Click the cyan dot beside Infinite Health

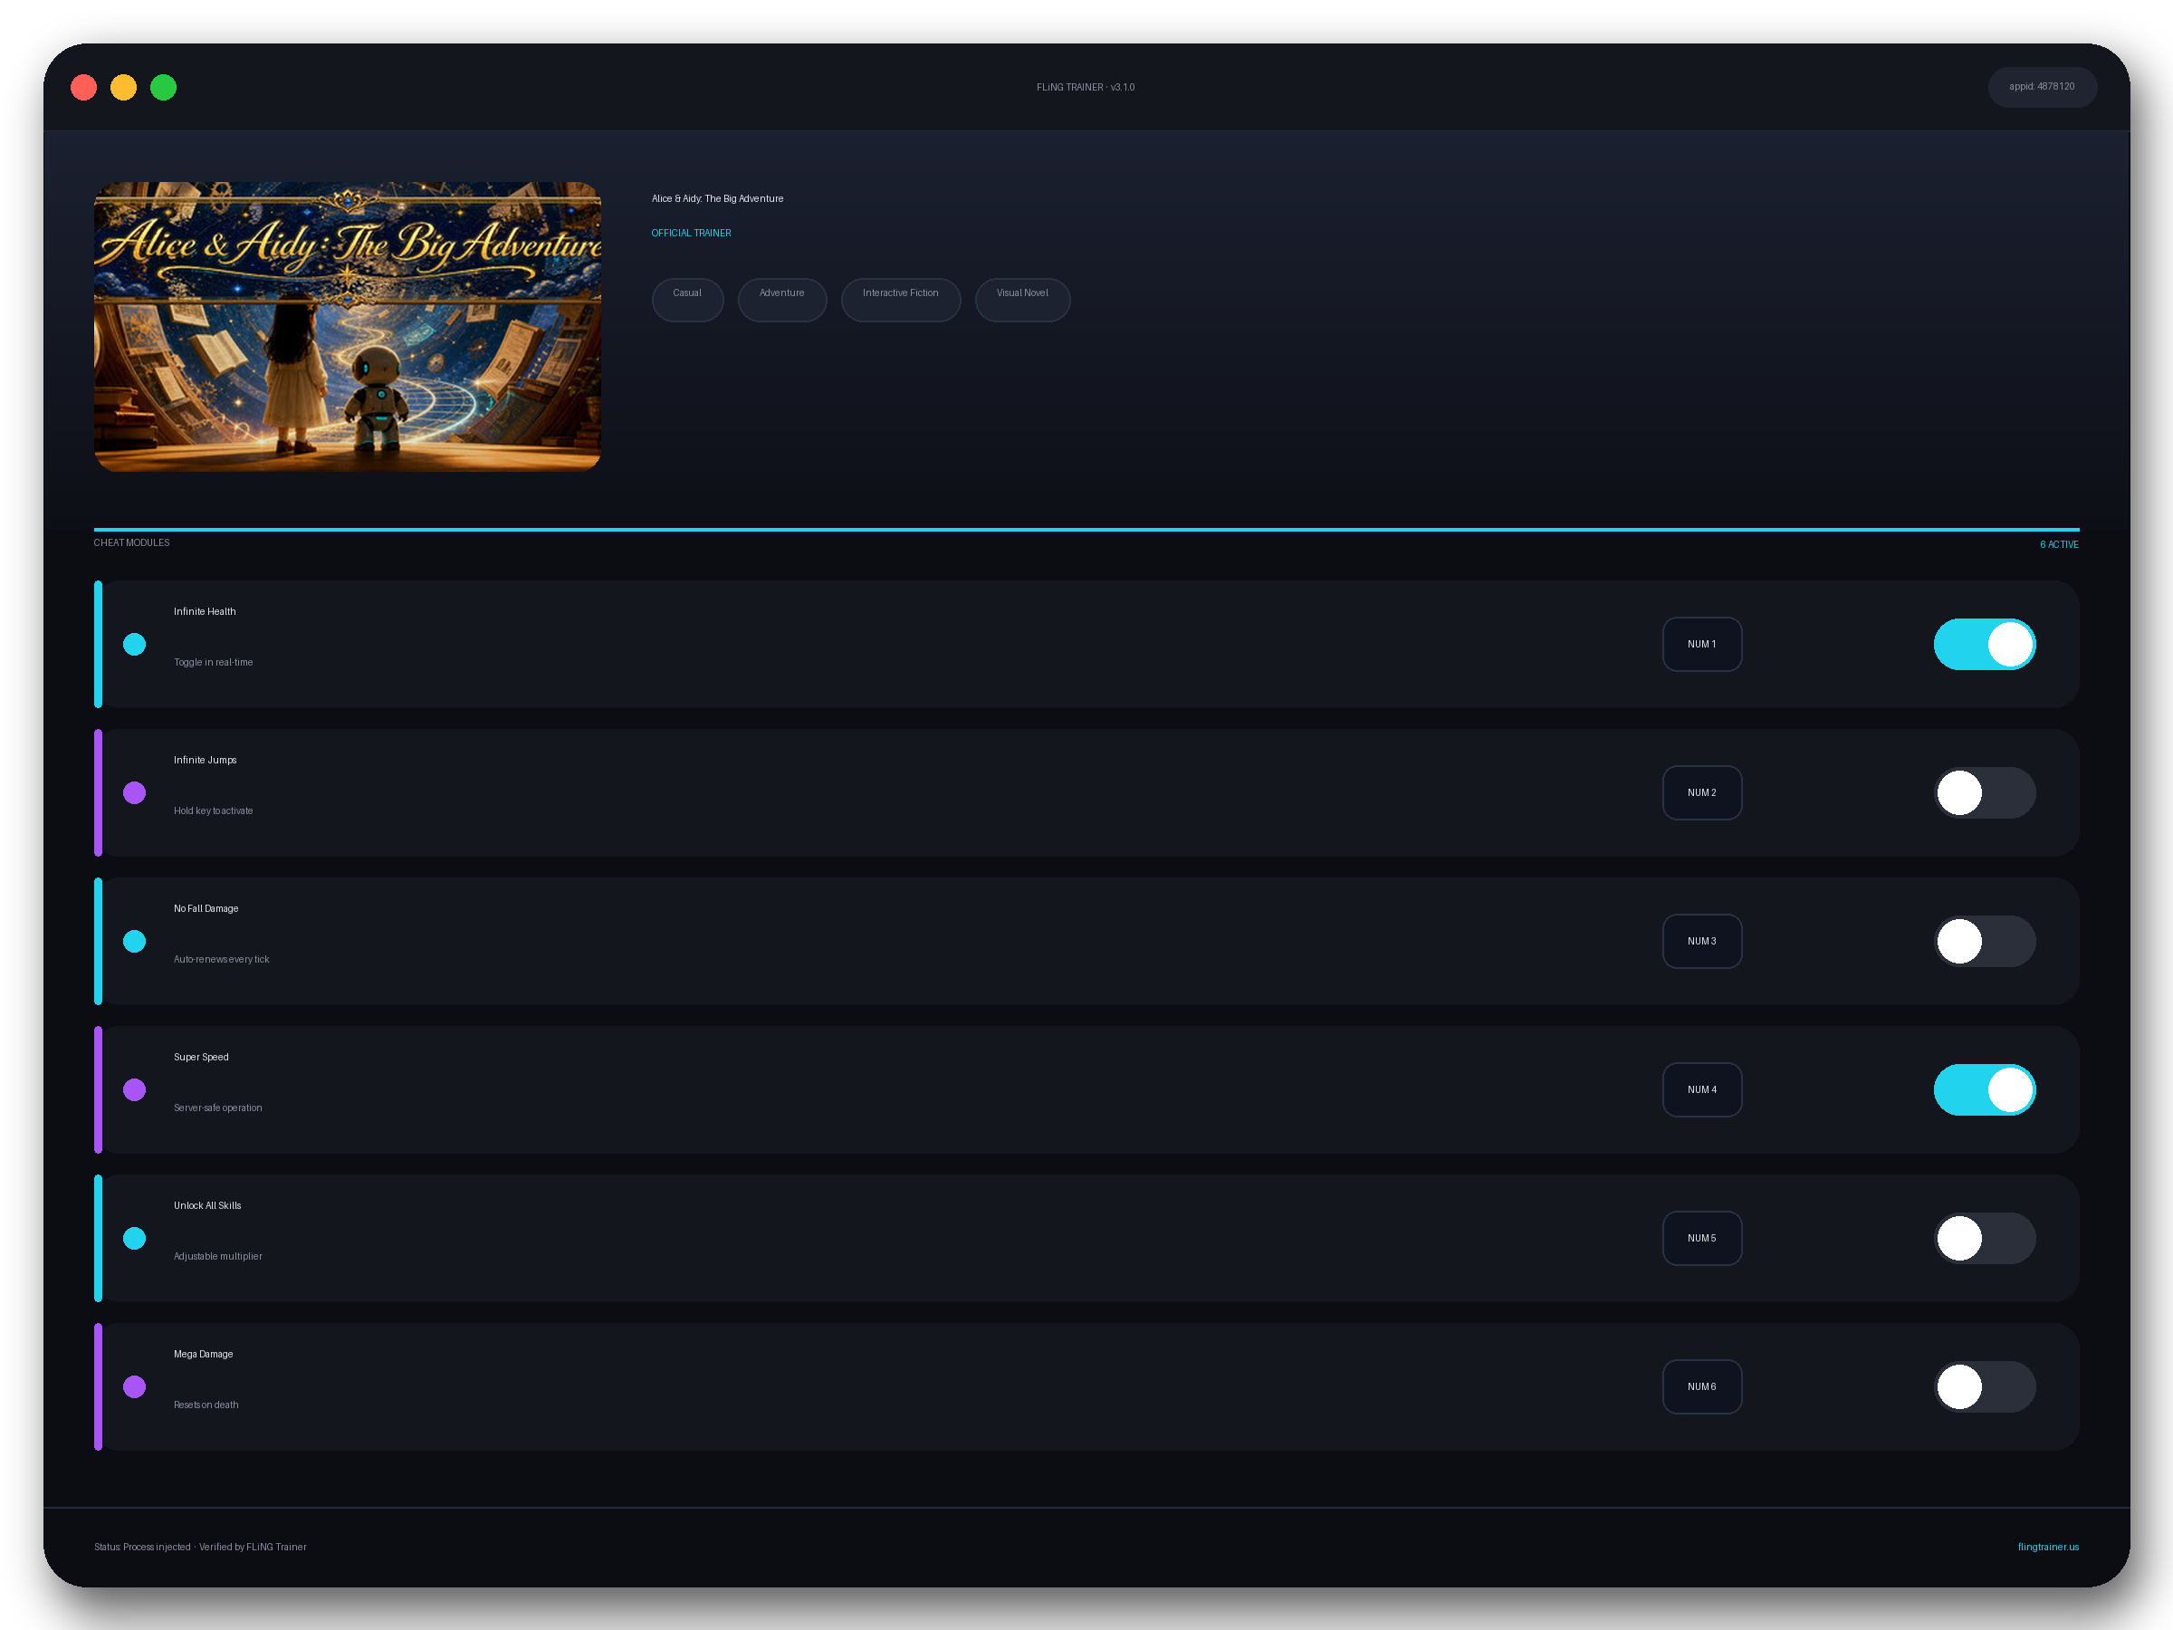pos(135,645)
